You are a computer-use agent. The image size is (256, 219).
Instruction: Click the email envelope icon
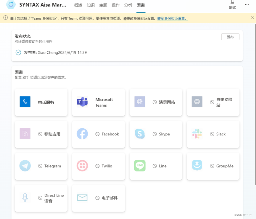click(82, 198)
